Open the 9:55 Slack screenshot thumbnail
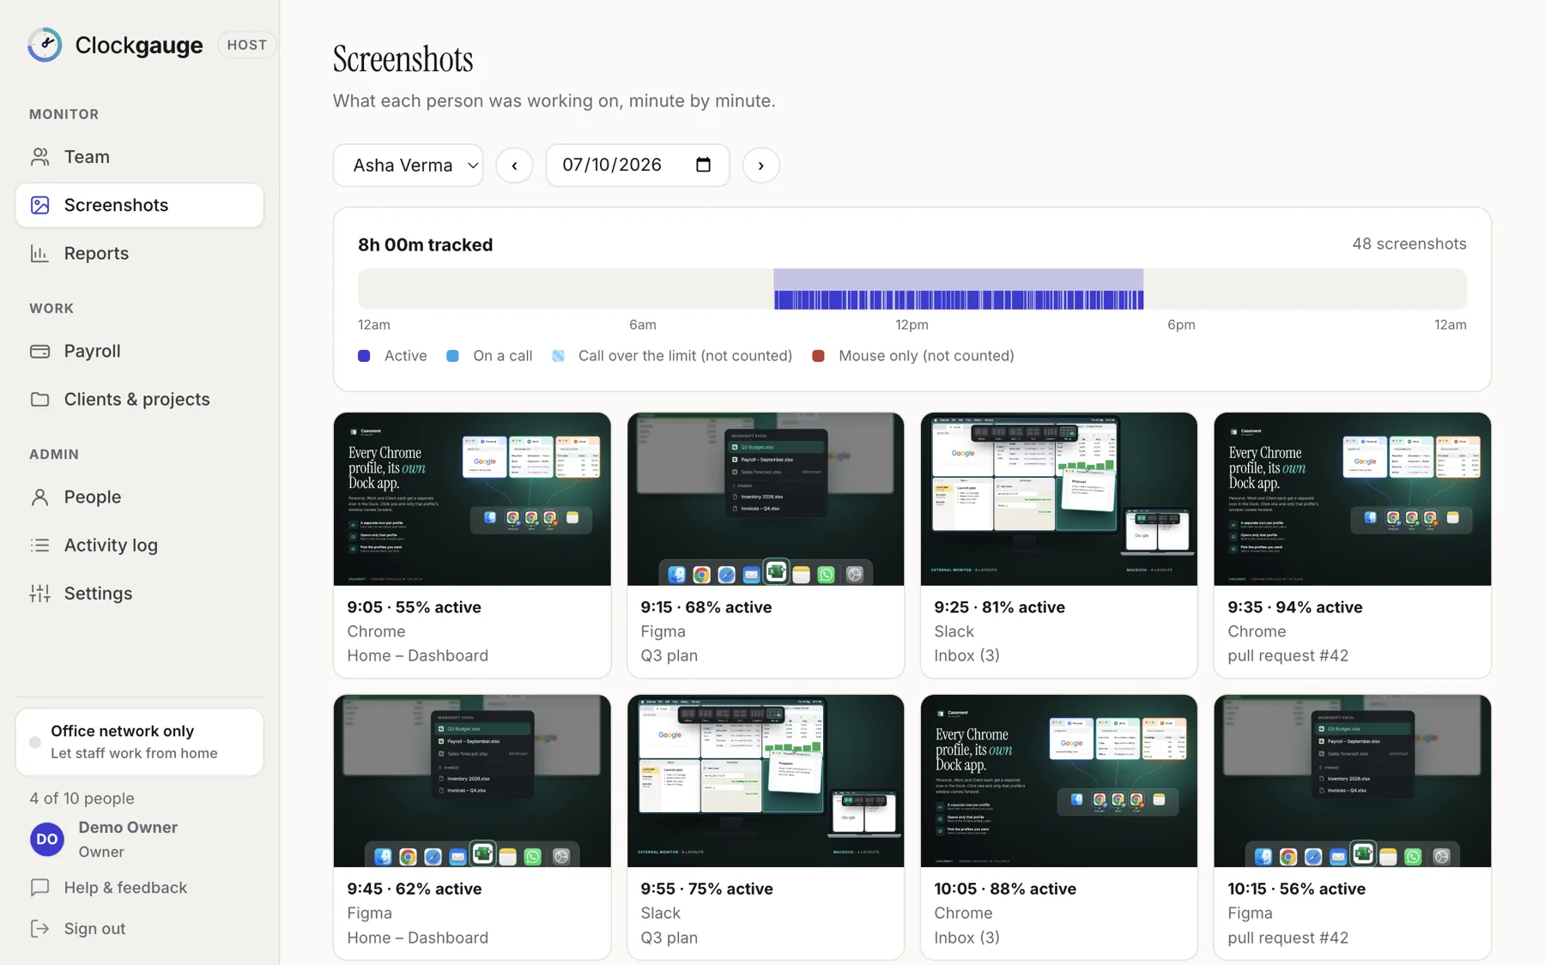Viewport: 1545px width, 965px height. tap(766, 781)
